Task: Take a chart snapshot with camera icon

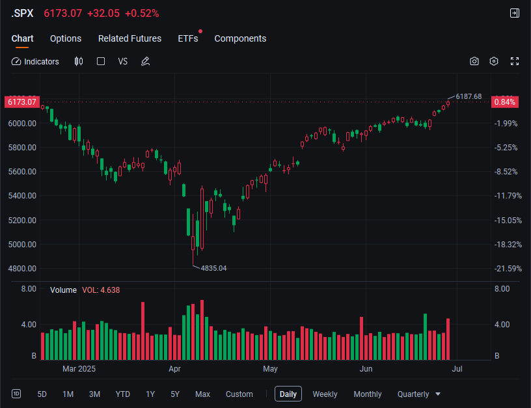Action: point(474,61)
